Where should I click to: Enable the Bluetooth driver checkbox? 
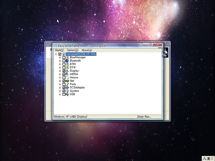(x=64, y=61)
